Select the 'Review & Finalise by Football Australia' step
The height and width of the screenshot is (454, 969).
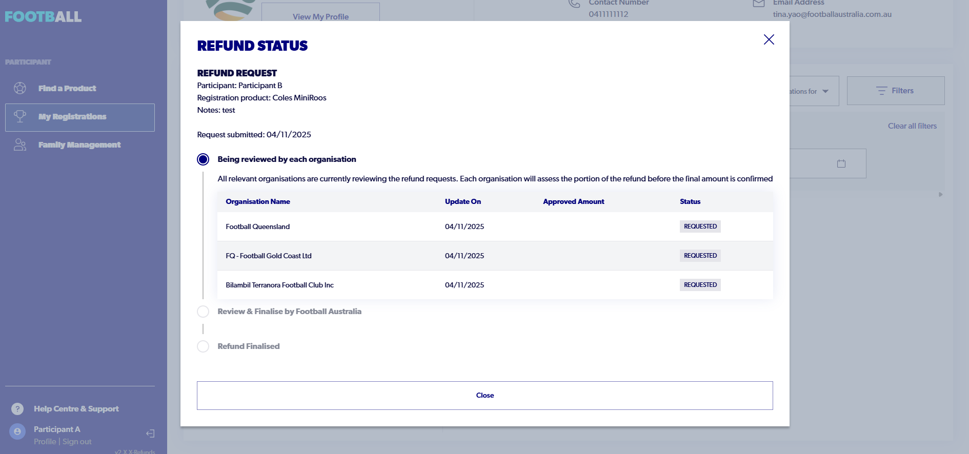point(203,312)
